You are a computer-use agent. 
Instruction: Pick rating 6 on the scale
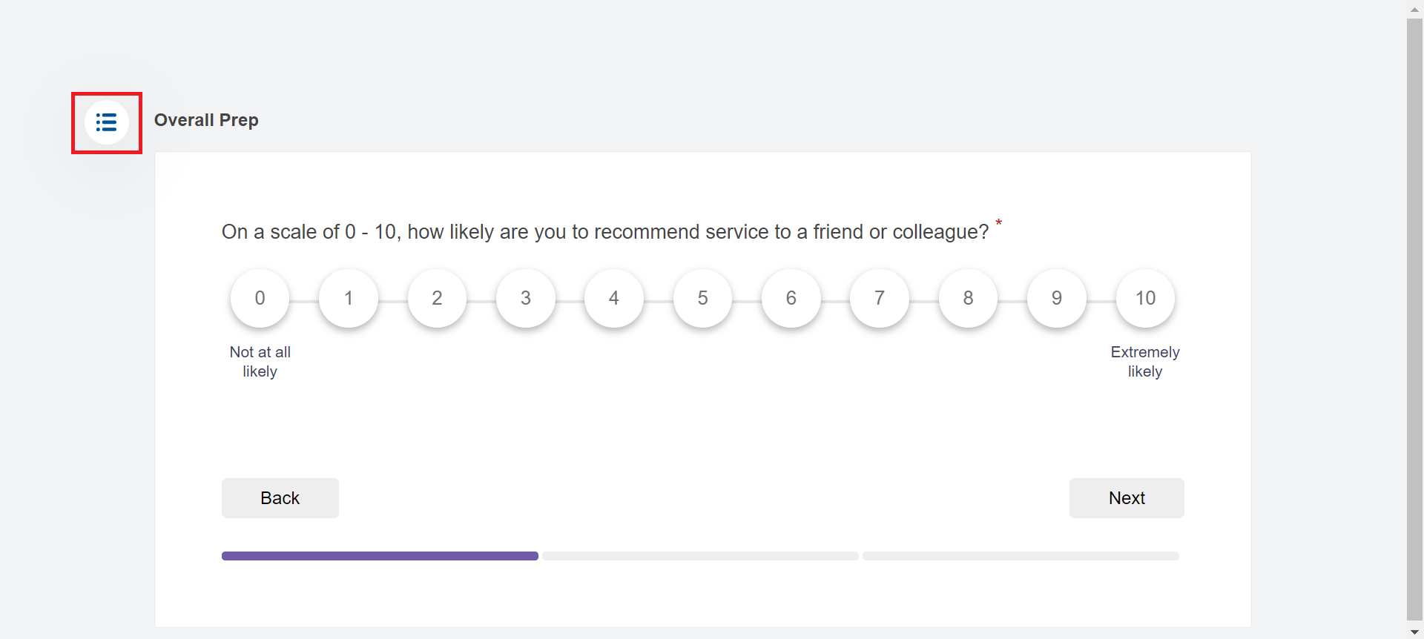point(791,298)
